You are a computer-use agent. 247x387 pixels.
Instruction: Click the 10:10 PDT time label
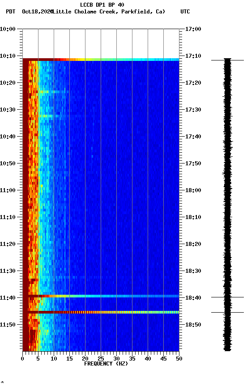coord(8,56)
